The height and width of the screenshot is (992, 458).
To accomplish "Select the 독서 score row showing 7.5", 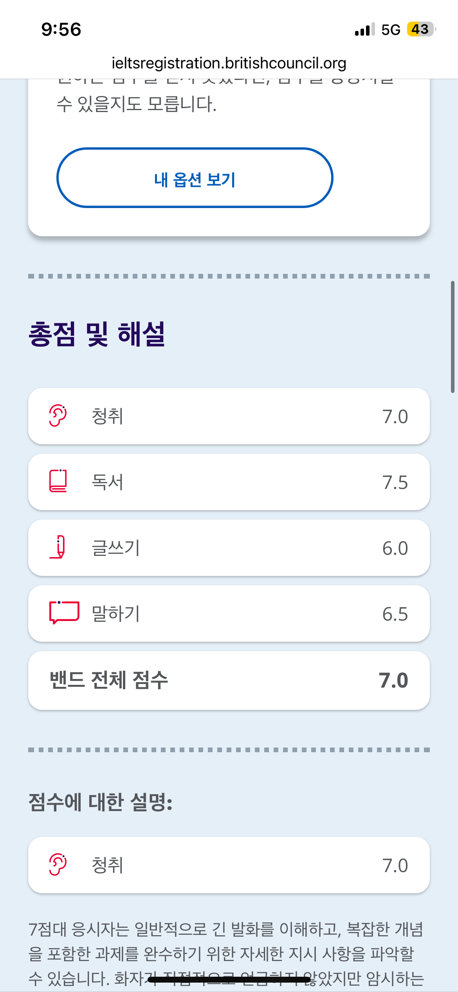I will (229, 482).
